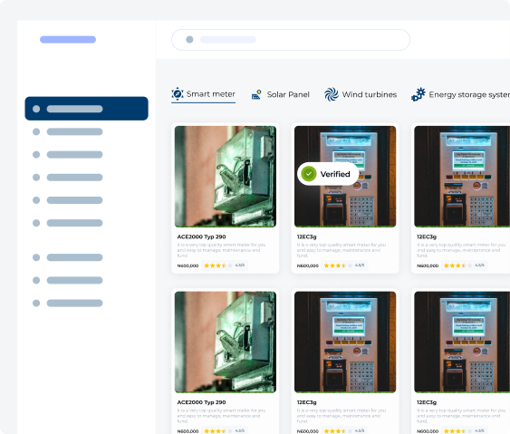Click inside the top search field
This screenshot has height=434, width=510.
point(291,40)
